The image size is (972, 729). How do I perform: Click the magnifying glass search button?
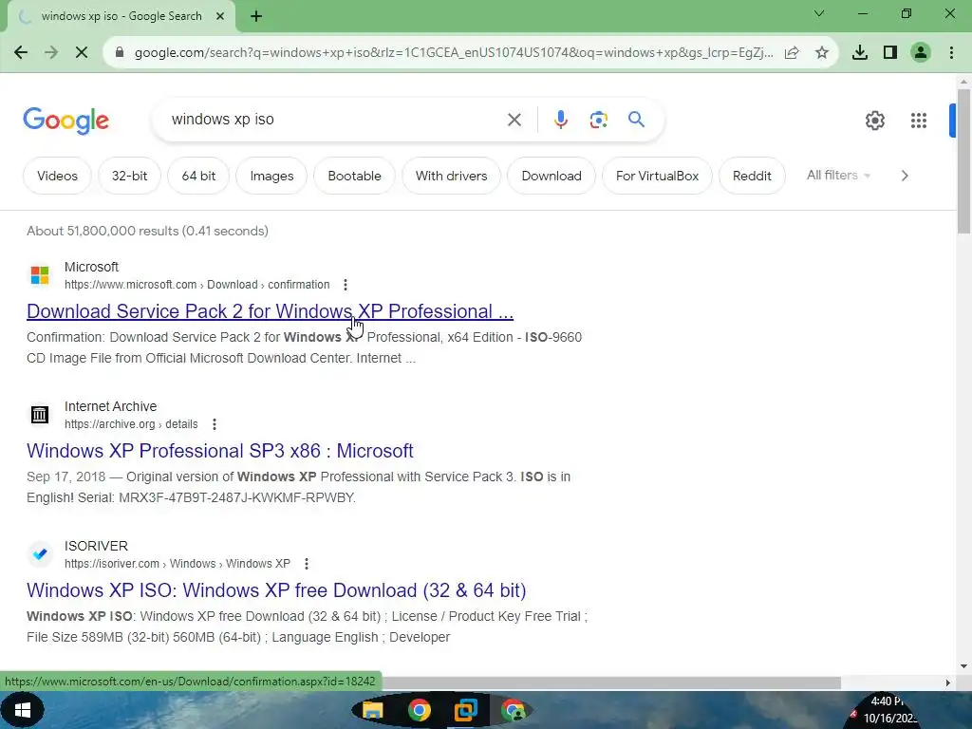[637, 119]
